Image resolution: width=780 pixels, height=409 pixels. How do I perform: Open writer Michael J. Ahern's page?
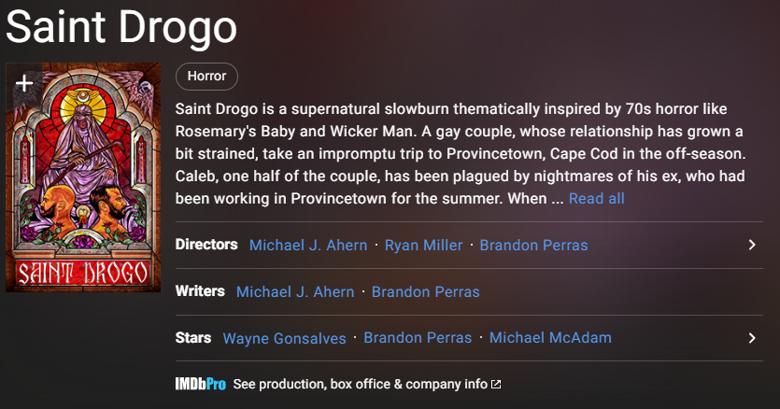[x=295, y=292]
